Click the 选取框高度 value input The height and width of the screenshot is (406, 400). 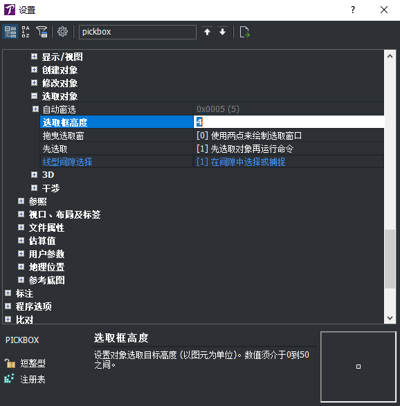[x=289, y=122]
